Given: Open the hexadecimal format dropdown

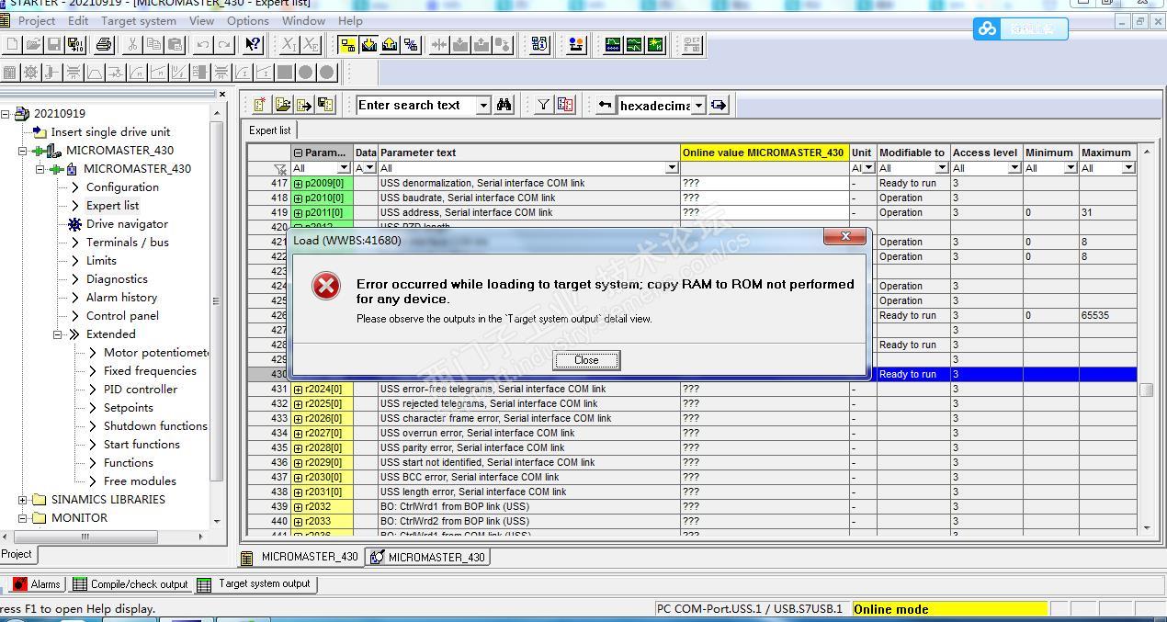Looking at the screenshot, I should coord(698,106).
